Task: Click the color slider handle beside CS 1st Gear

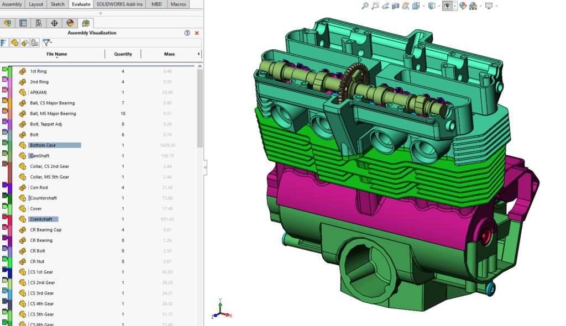Action: pyautogui.click(x=4, y=269)
